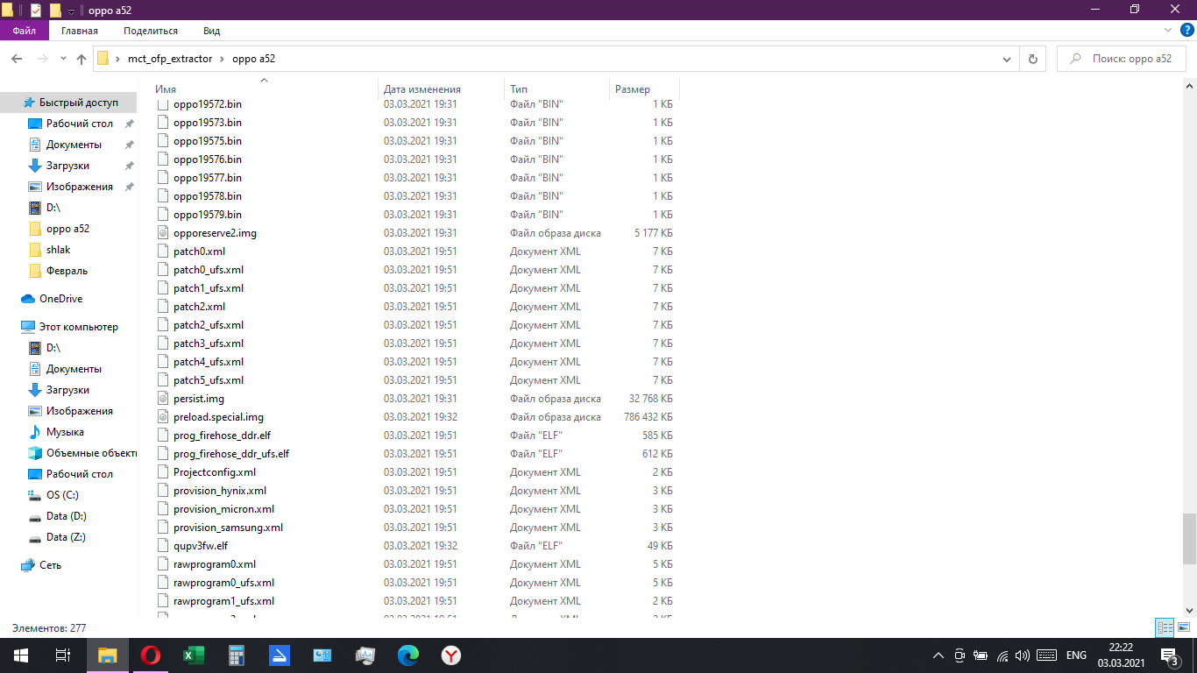The image size is (1197, 673).
Task: Select the opporeserve2.img disk image icon
Action: (162, 233)
